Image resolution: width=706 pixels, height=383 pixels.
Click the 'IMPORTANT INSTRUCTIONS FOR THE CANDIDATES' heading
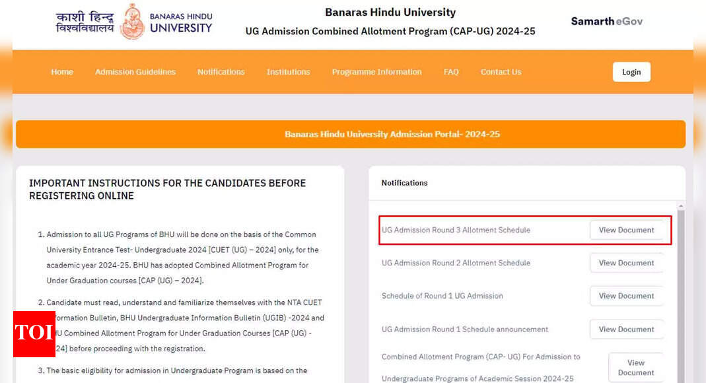pyautogui.click(x=168, y=190)
